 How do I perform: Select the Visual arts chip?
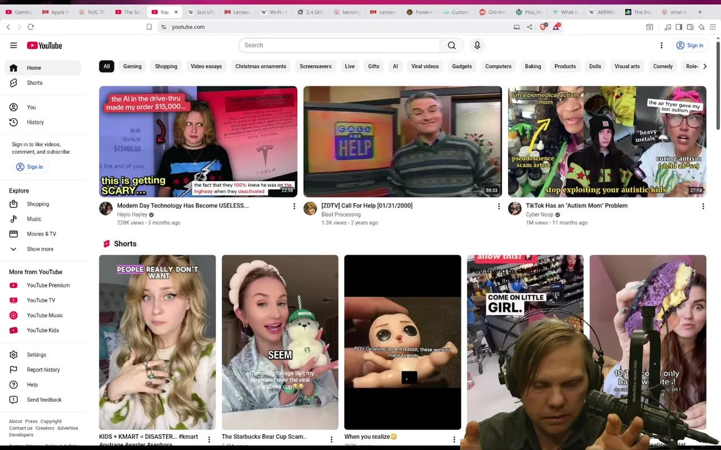627,67
